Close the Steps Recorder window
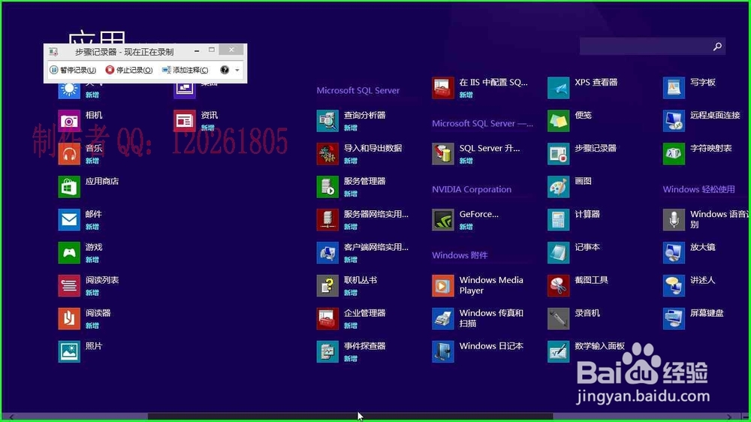 (x=231, y=50)
